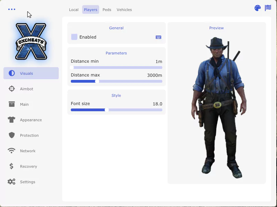This screenshot has height=207, width=277.
Task: Open the Vehicles tab
Action: pyautogui.click(x=124, y=10)
